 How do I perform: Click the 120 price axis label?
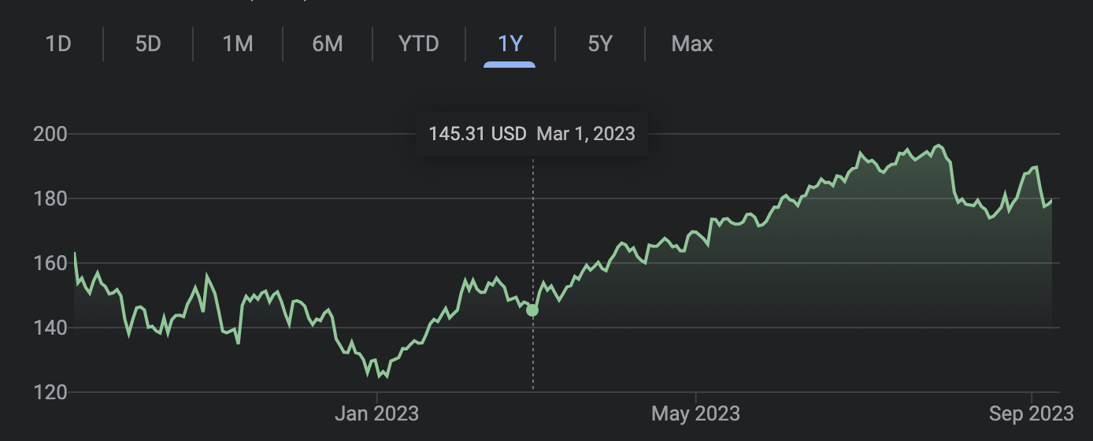(50, 392)
